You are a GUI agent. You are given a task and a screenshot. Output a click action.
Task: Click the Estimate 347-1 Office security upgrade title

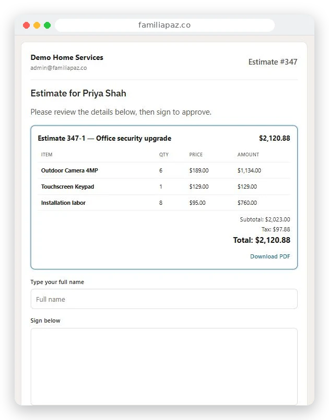point(104,138)
